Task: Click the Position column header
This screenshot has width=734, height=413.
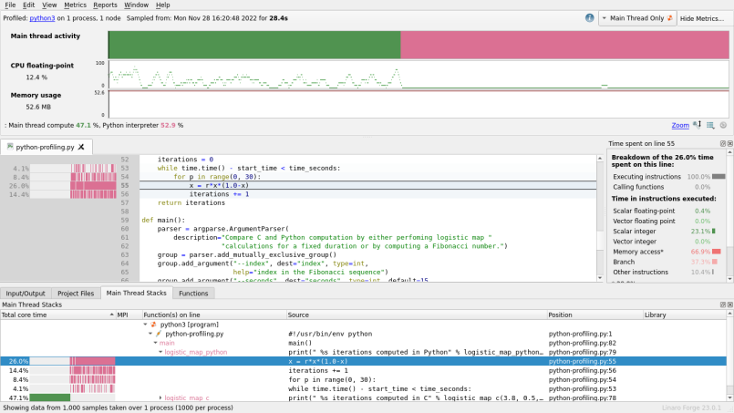Action: click(x=595, y=315)
